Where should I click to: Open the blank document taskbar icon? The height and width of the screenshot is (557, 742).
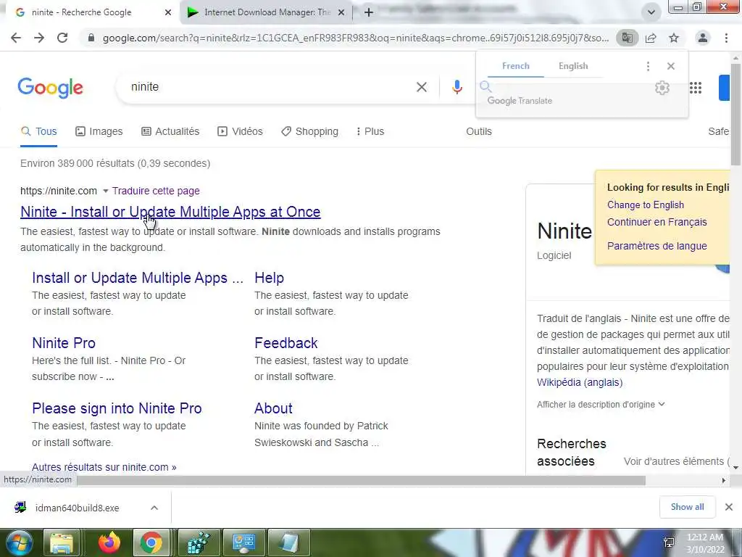pyautogui.click(x=288, y=542)
